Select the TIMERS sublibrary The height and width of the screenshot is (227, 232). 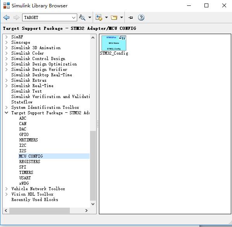[26, 172]
